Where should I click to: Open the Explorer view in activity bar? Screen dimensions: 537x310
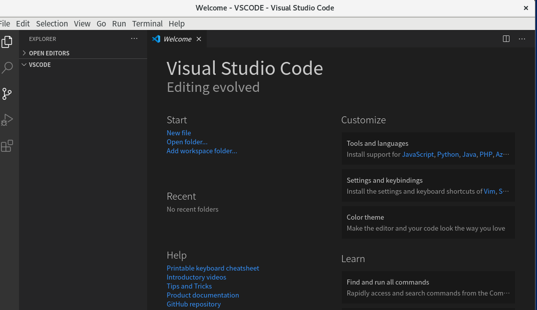click(x=7, y=42)
